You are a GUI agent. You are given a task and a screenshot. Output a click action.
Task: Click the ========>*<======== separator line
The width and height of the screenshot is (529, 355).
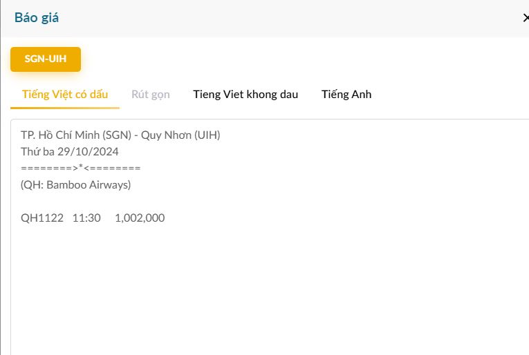[81, 169]
